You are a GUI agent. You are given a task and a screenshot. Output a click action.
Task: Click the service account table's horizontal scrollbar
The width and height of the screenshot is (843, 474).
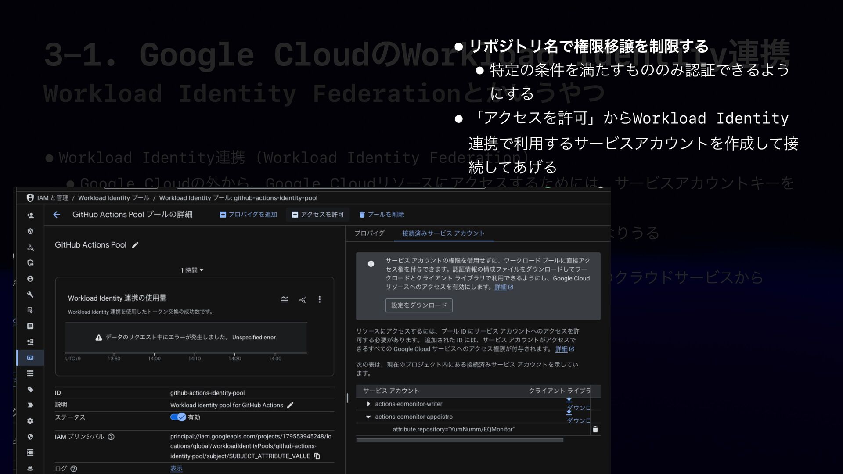pos(459,440)
